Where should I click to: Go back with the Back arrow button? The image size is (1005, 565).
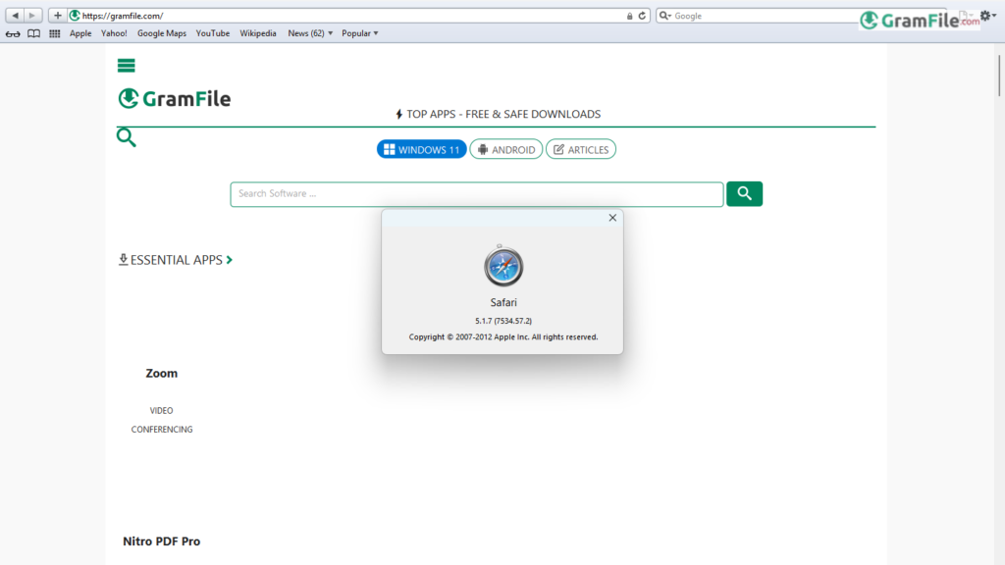pos(15,16)
